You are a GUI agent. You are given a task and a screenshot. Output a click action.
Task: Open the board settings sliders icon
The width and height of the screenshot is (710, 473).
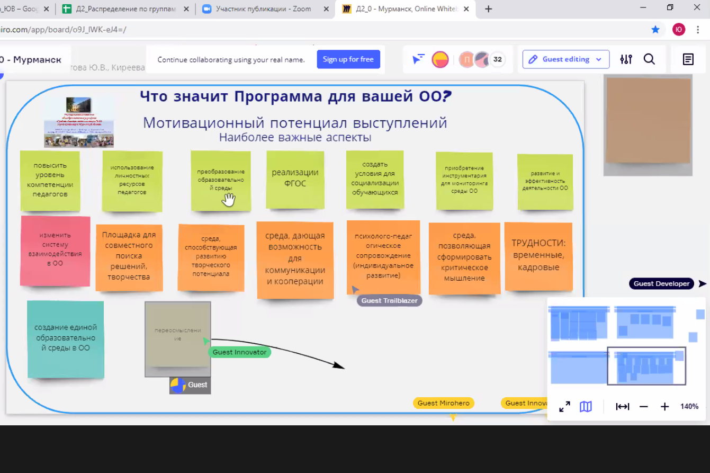[x=626, y=59]
